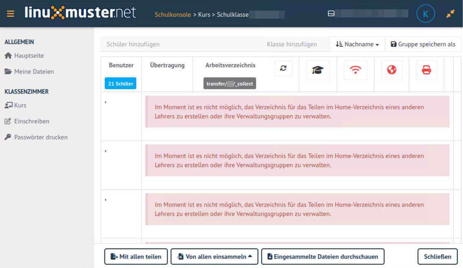Open Passwörter drucken page
The image size is (463, 268).
(41, 137)
